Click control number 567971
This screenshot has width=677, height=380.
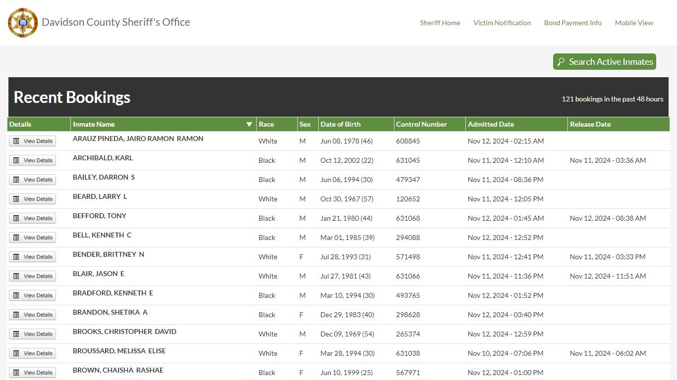[408, 373]
